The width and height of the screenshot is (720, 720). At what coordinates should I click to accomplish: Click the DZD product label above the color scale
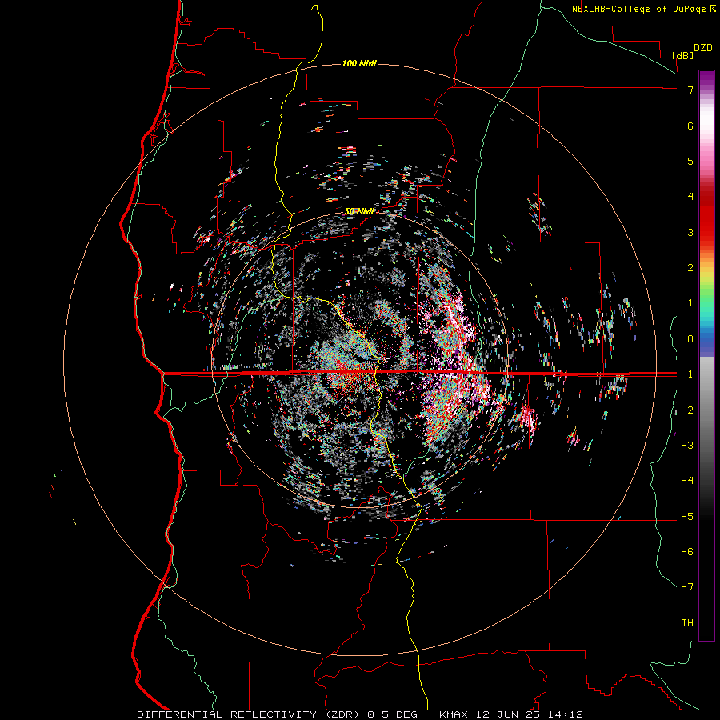[x=703, y=48]
